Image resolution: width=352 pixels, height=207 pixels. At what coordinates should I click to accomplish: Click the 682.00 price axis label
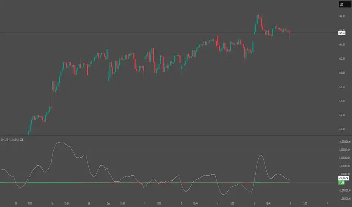pos(342,59)
